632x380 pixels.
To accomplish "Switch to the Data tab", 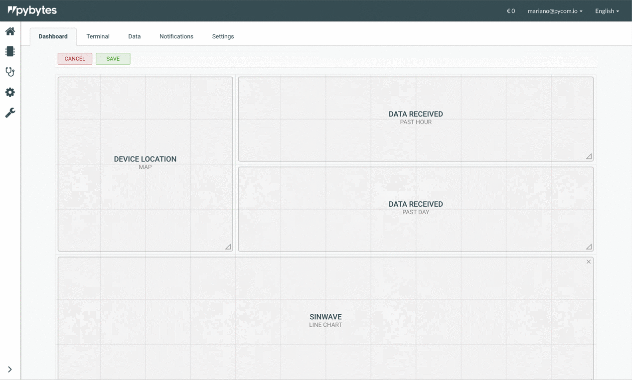I will tap(134, 36).
